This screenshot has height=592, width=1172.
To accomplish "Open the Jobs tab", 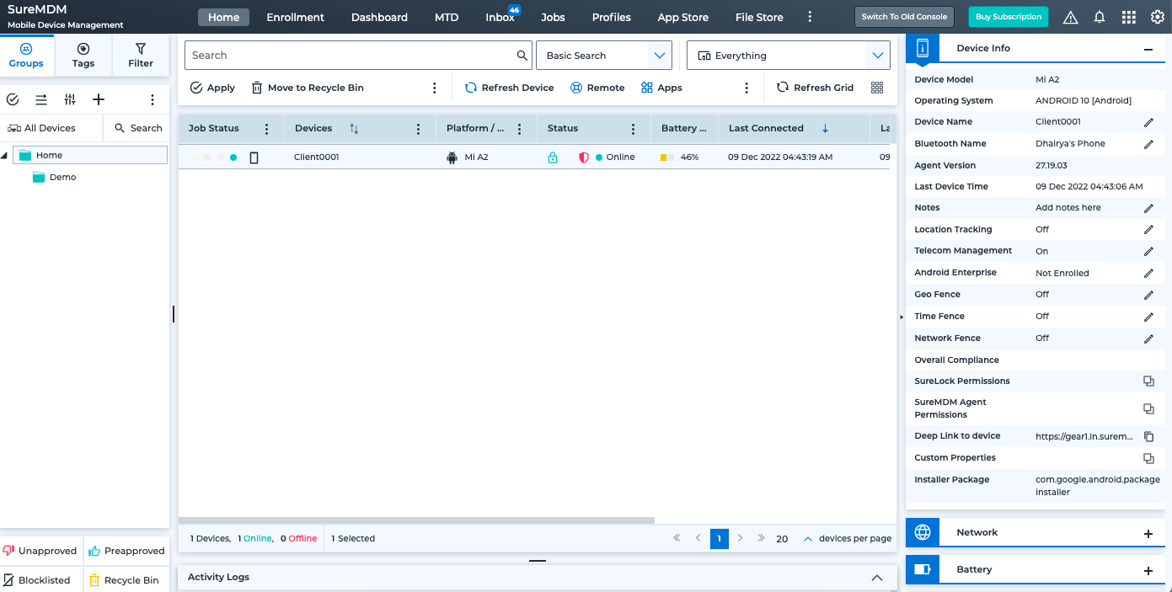I will [553, 17].
